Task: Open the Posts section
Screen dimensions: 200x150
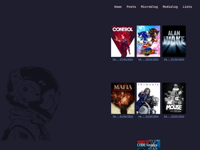Action: click(x=131, y=7)
